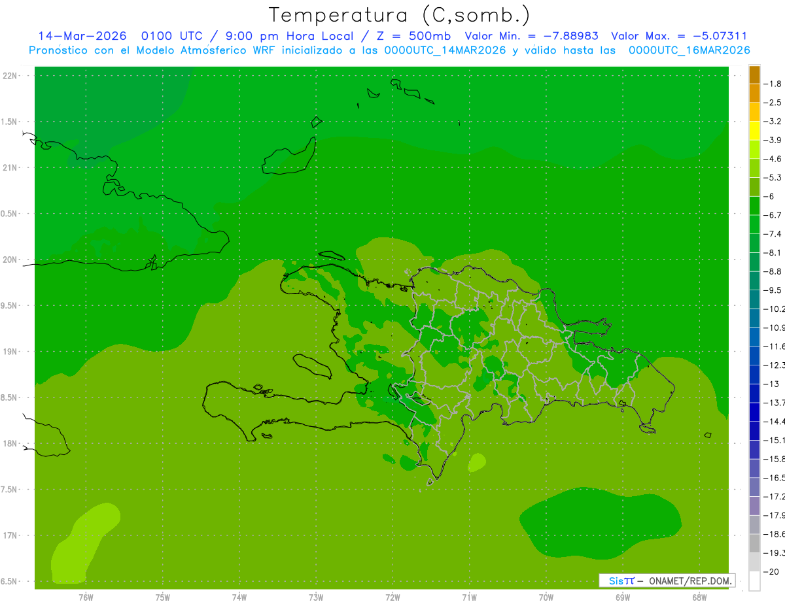
Task: Click the brown-orange swatch atop the colorbar
Action: point(754,75)
